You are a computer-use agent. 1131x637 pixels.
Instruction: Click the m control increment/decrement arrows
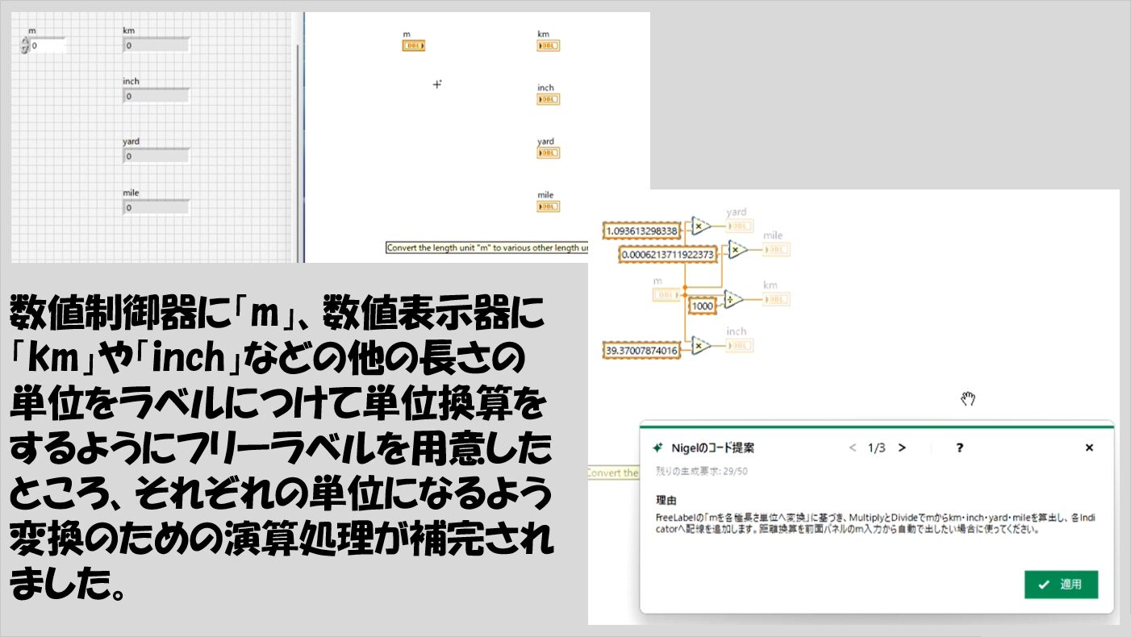coord(24,46)
